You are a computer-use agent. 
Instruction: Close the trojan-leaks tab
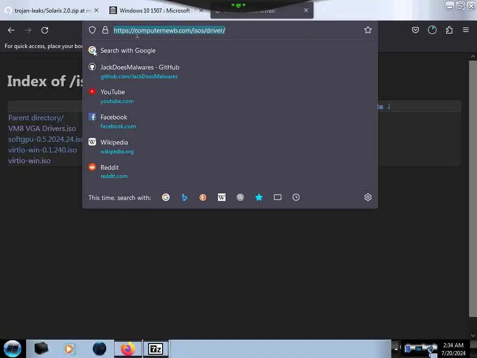pyautogui.click(x=96, y=10)
